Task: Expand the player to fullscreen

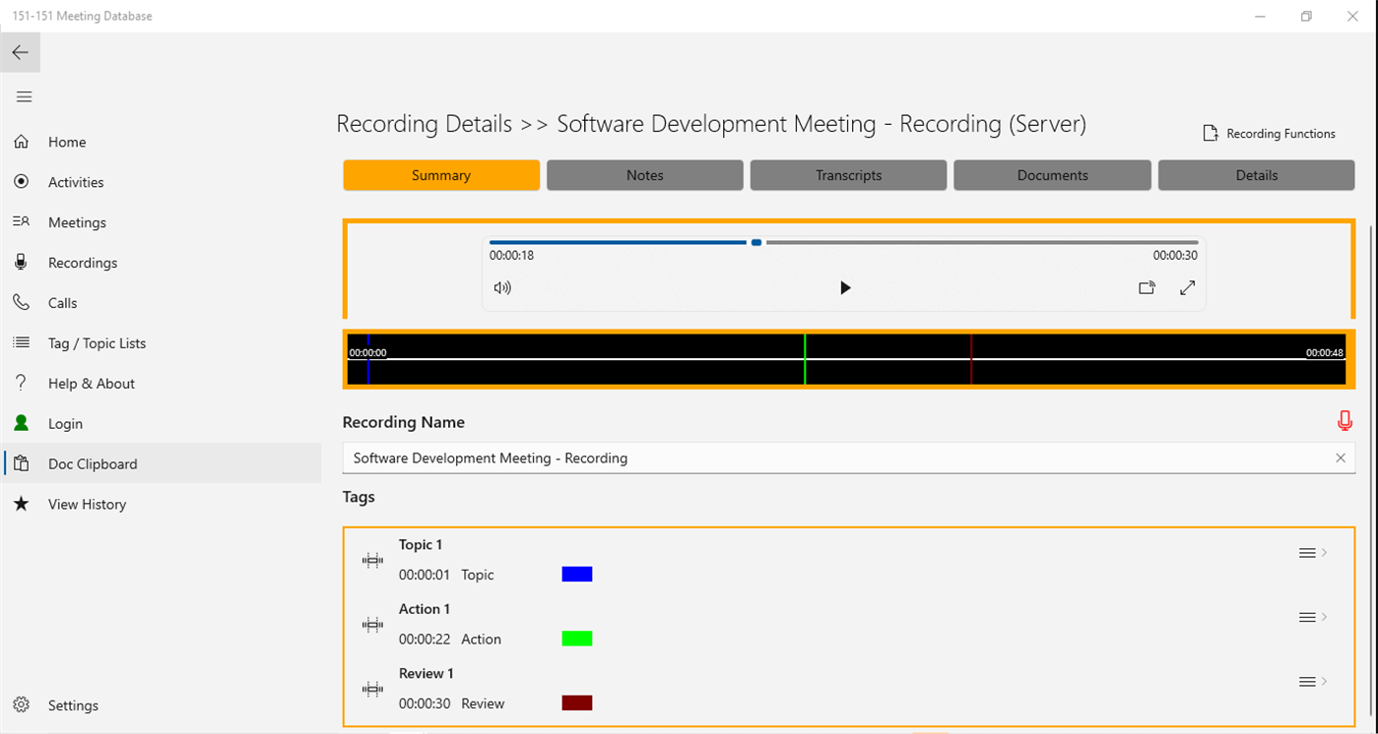Action: tap(1187, 287)
